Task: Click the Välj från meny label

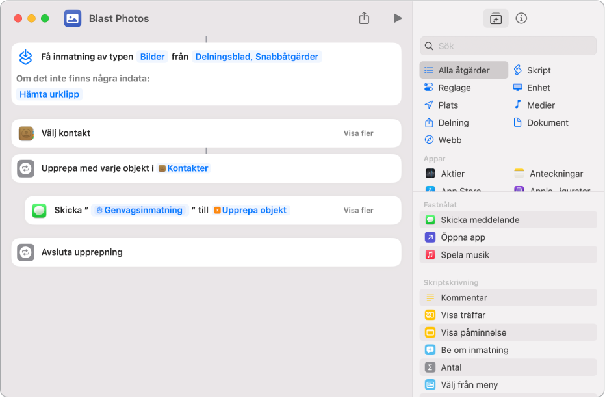Action: (x=469, y=385)
